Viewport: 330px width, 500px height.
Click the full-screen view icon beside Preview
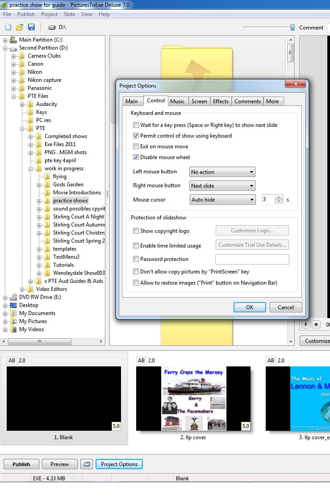pos(87,464)
